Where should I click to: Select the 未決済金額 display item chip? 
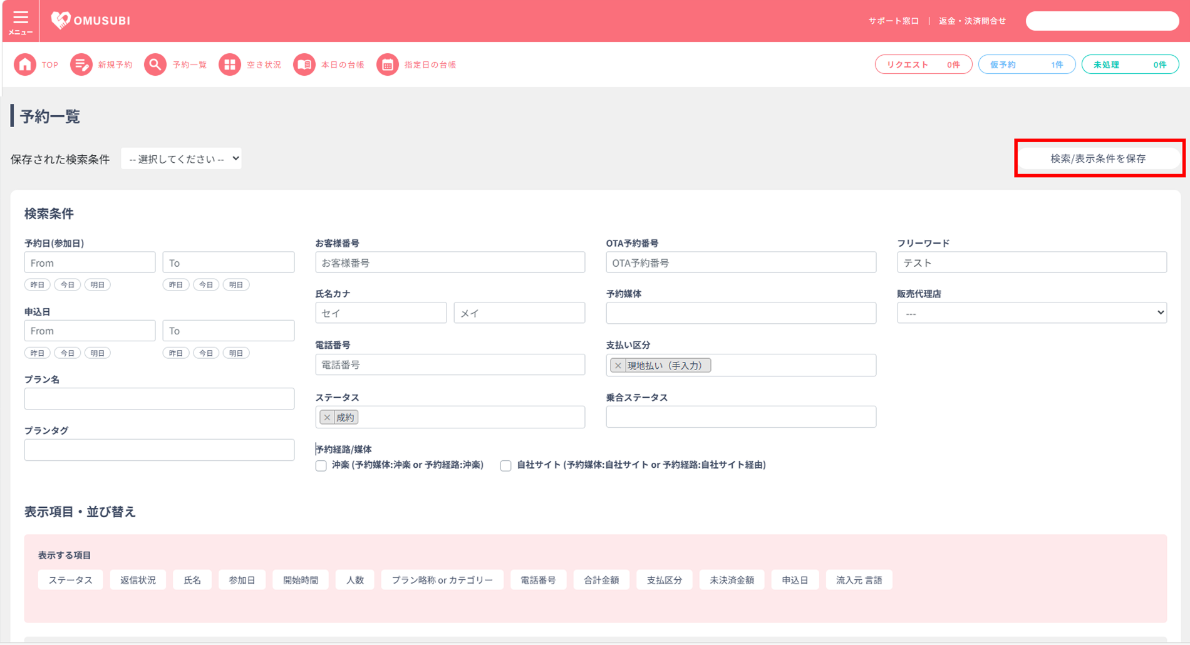coord(732,580)
